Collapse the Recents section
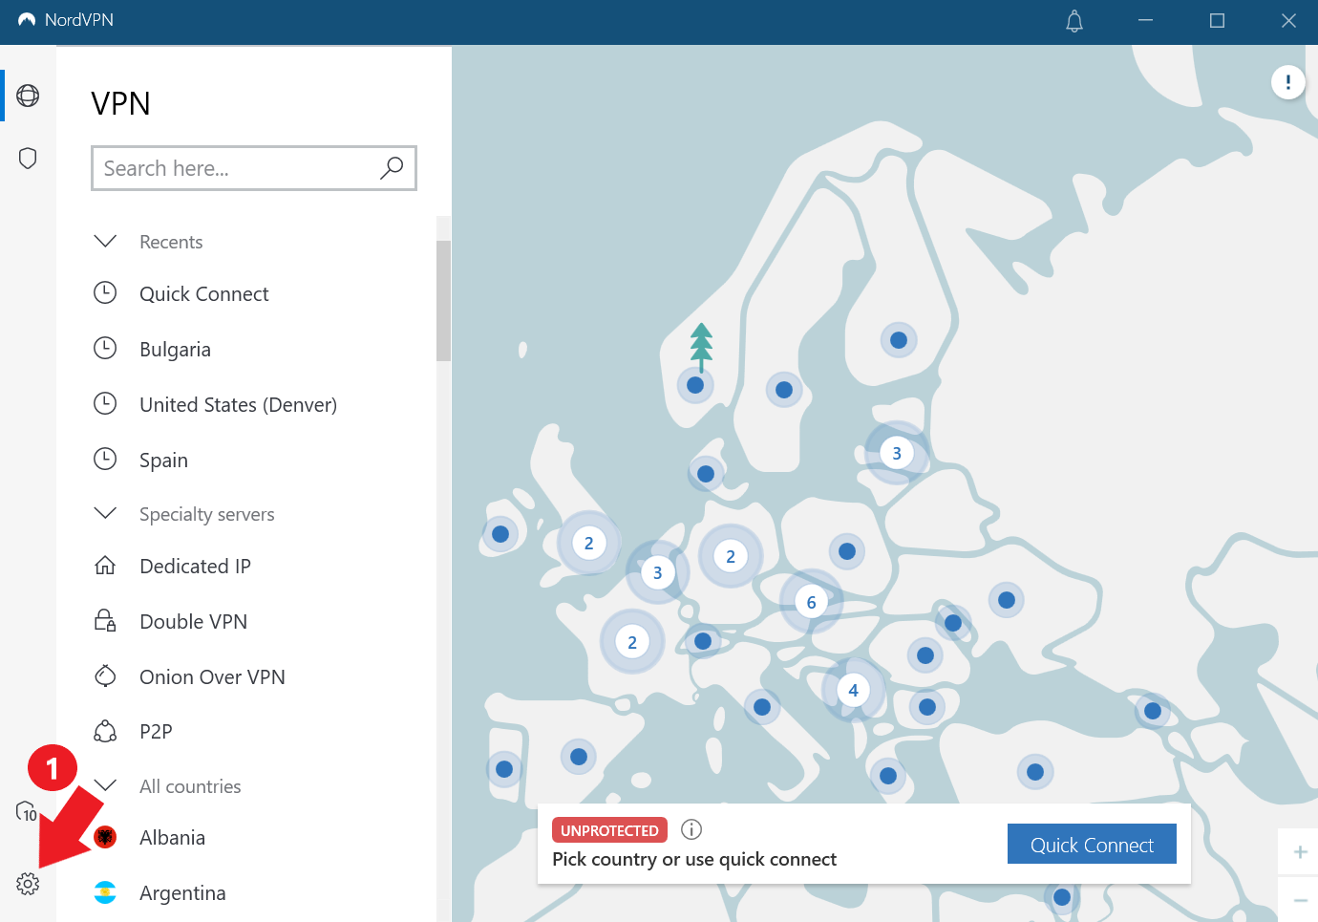This screenshot has width=1318, height=922. (105, 241)
